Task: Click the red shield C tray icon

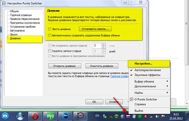Action: coord(146,116)
